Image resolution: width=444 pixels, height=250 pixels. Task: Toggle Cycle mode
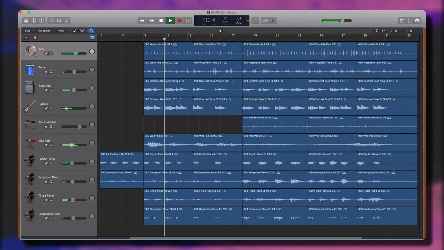(x=188, y=20)
